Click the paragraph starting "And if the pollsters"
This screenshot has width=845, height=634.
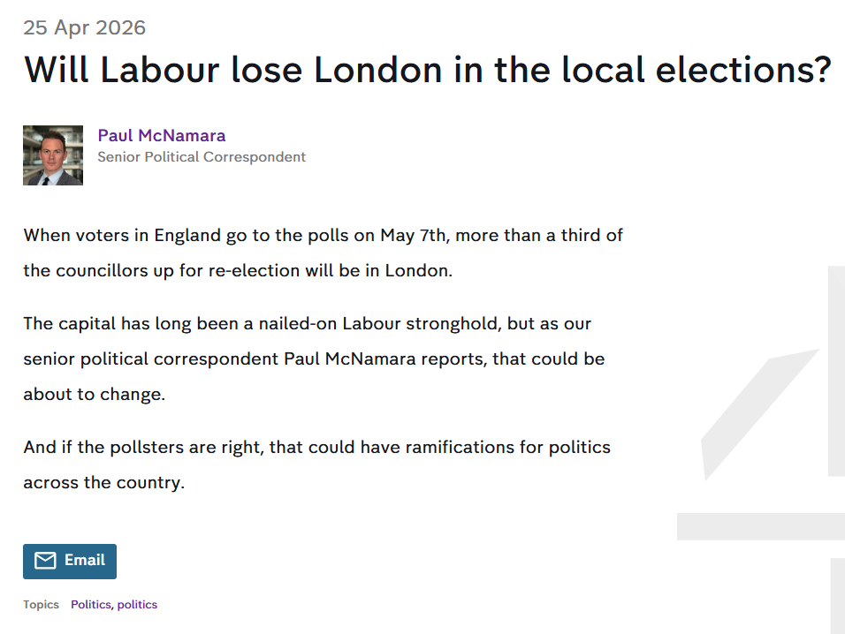click(316, 464)
